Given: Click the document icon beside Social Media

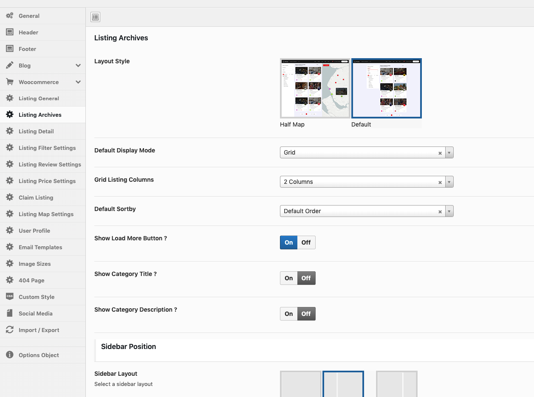Looking at the screenshot, I should click(x=9, y=313).
